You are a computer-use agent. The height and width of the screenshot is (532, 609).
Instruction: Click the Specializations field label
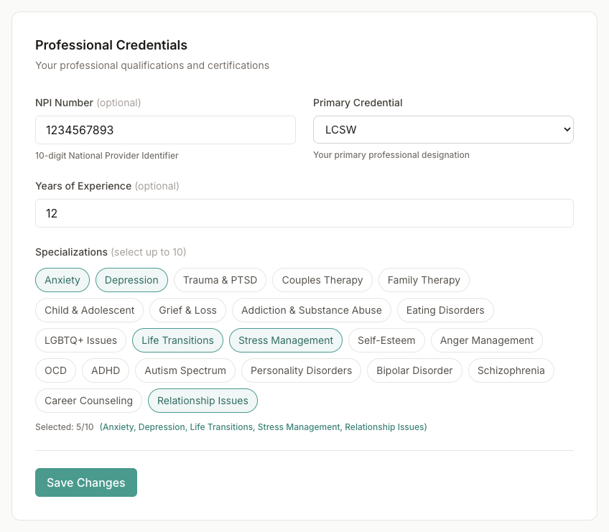[x=72, y=252]
